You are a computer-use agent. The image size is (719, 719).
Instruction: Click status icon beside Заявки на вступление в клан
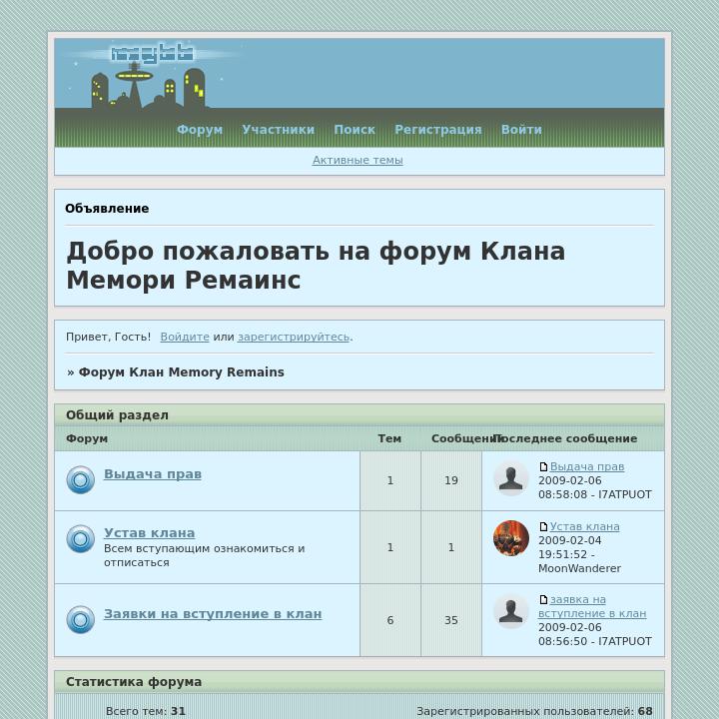click(80, 619)
